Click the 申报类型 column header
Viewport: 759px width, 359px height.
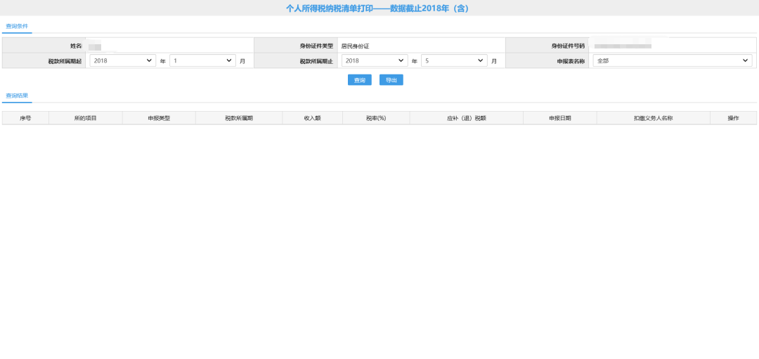pyautogui.click(x=159, y=118)
